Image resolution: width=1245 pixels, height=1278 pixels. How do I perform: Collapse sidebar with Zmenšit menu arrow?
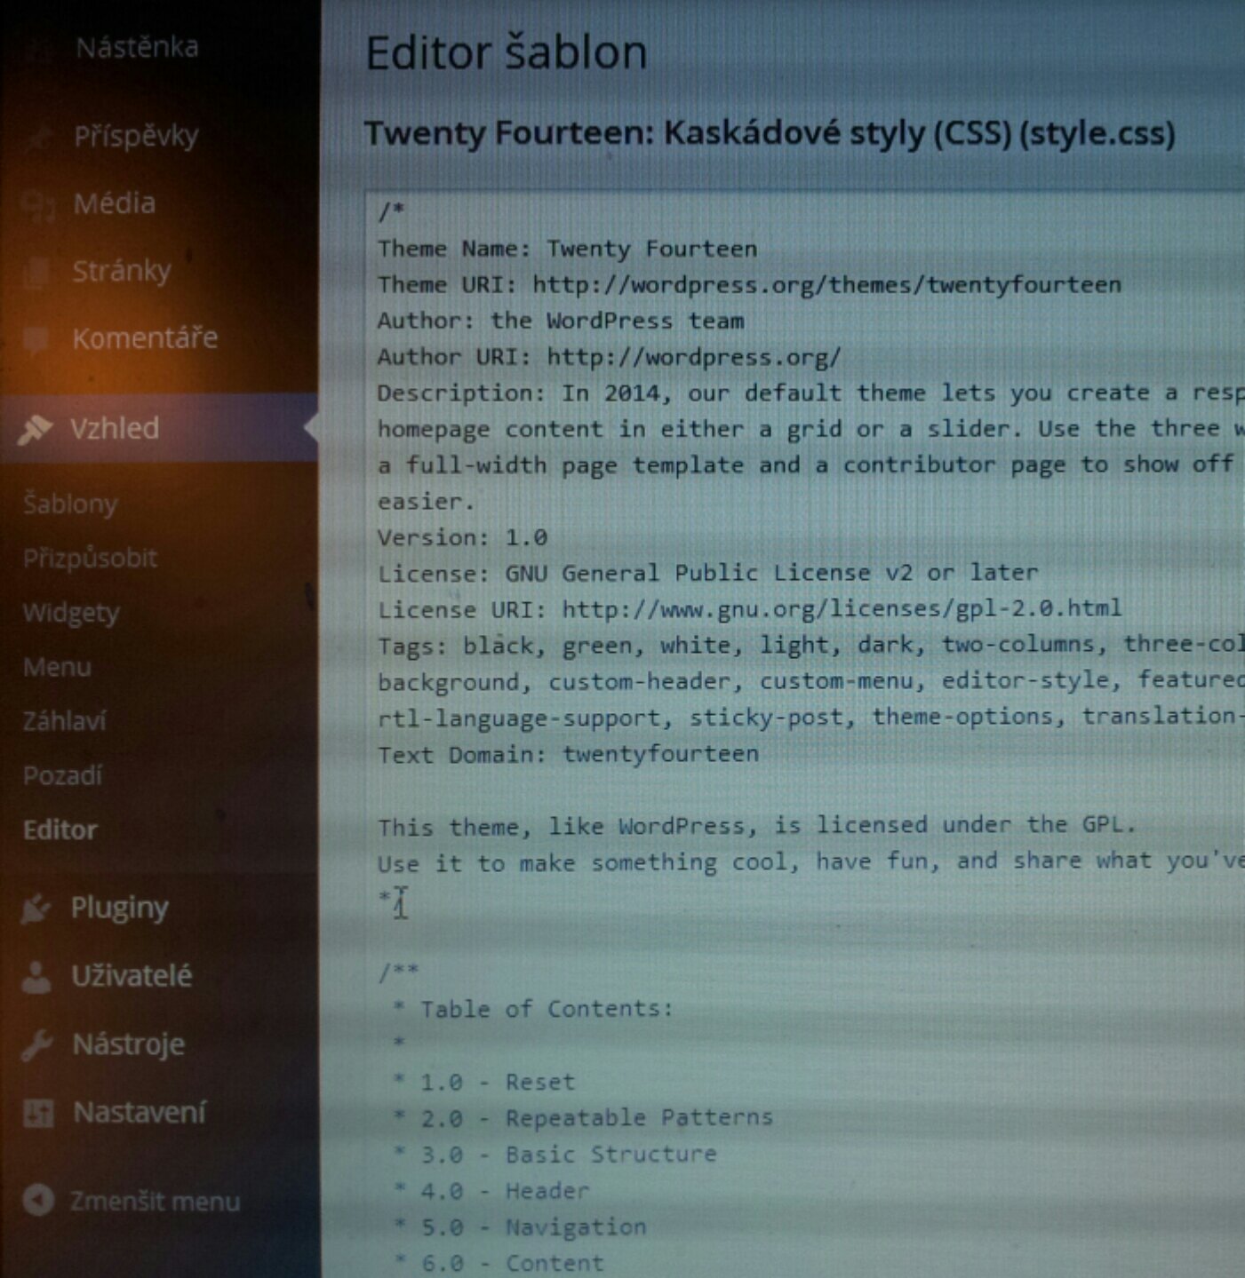[x=38, y=1201]
